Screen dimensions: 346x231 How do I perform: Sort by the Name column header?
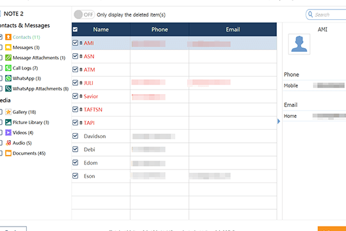[101, 29]
